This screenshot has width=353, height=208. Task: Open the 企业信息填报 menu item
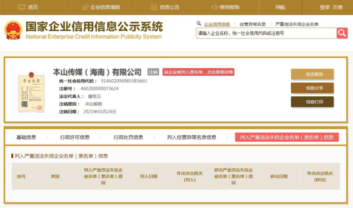coord(105,7)
